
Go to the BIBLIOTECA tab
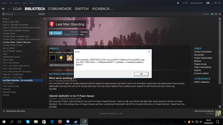[35, 9]
